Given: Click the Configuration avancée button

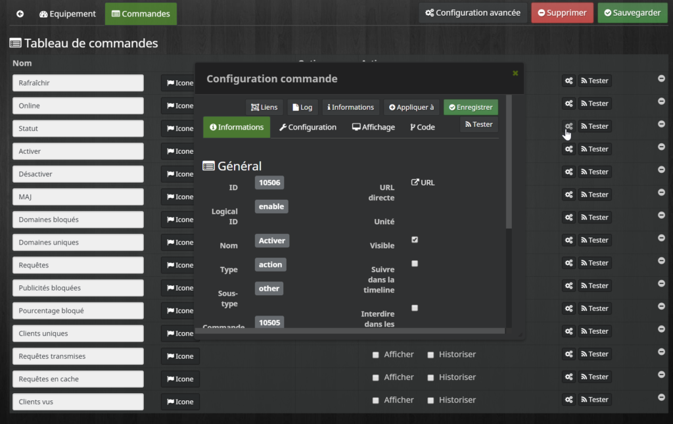Looking at the screenshot, I should (473, 13).
